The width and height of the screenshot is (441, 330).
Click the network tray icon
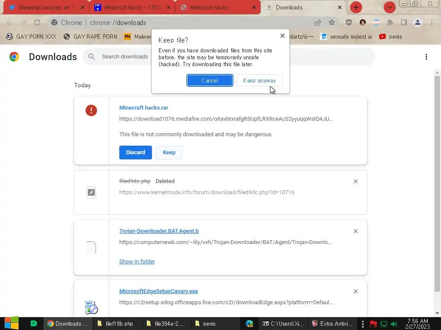click(384, 324)
